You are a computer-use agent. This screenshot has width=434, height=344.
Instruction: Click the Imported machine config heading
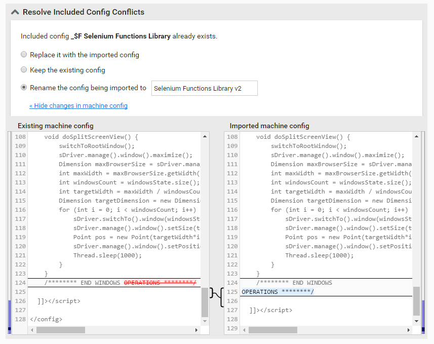coord(269,126)
